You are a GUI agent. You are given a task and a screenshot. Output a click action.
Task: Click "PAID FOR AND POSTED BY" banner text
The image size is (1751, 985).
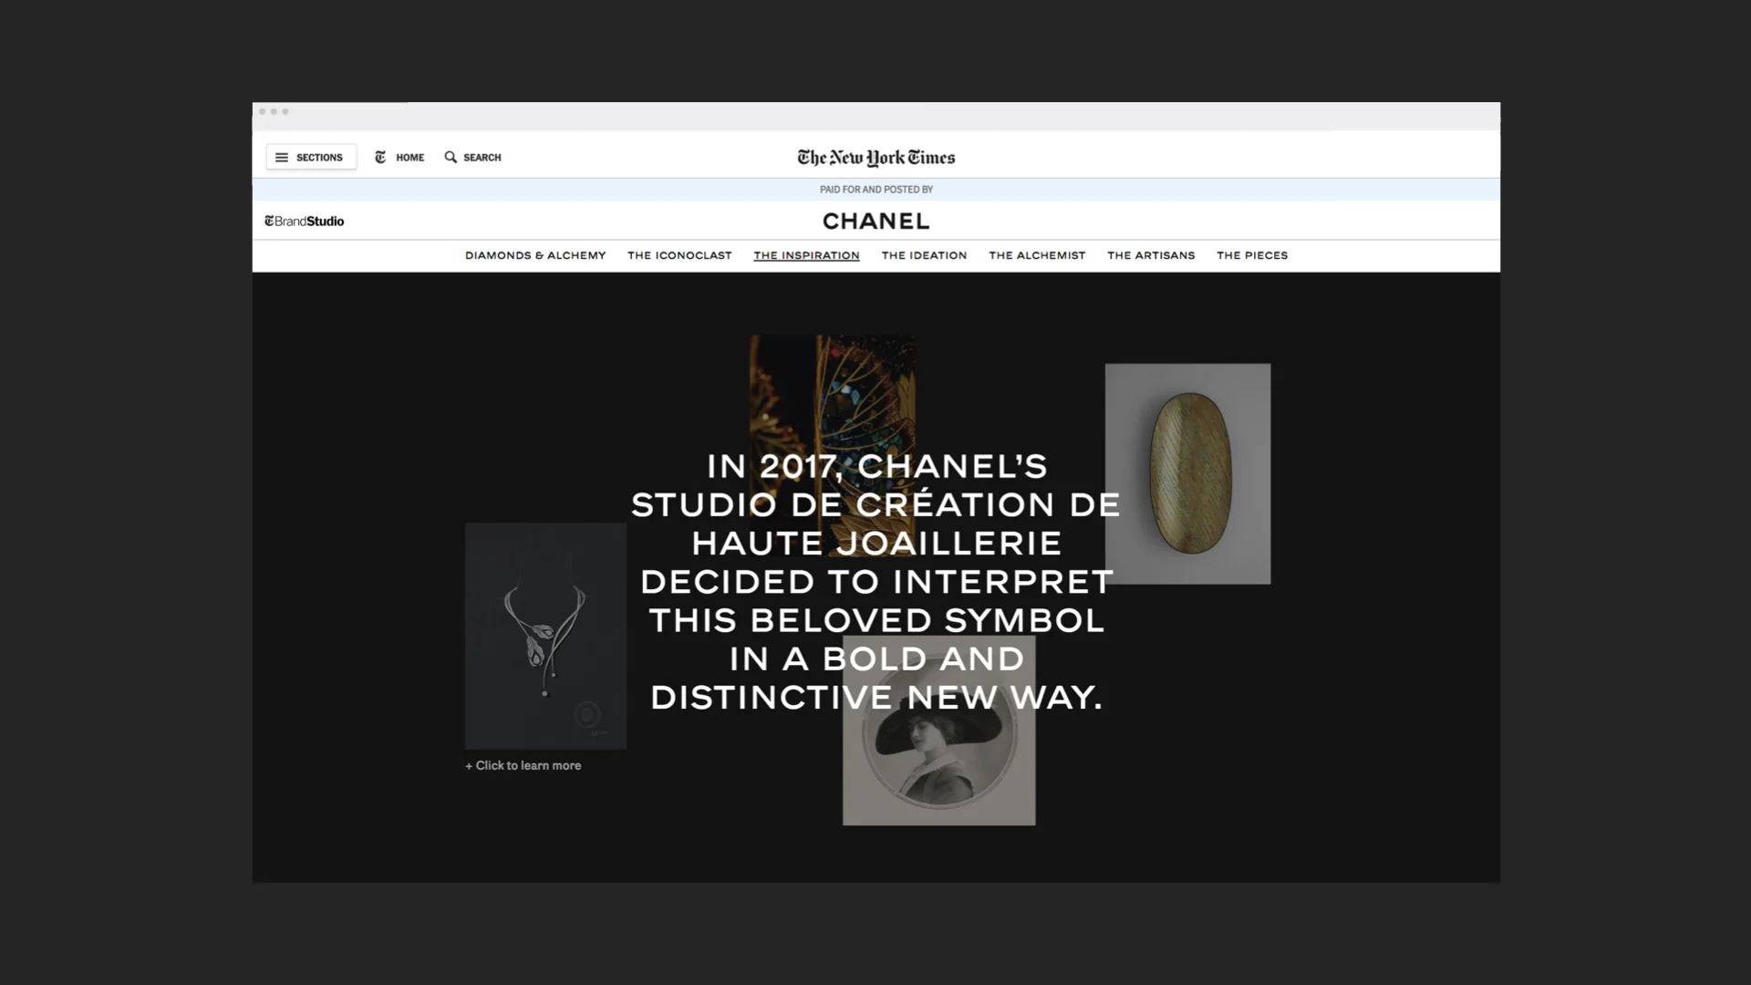point(875,190)
